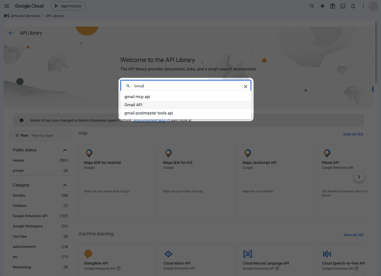Open Maps SDK for Android title

click(102, 163)
